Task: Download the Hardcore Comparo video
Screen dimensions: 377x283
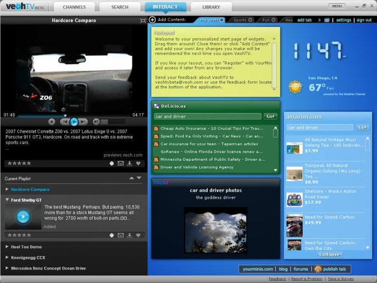Action: click(130, 163)
